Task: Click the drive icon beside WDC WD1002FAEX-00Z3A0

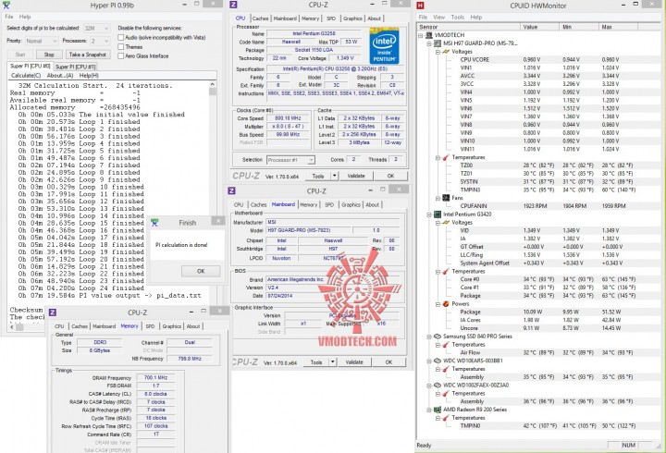Action: point(437,386)
